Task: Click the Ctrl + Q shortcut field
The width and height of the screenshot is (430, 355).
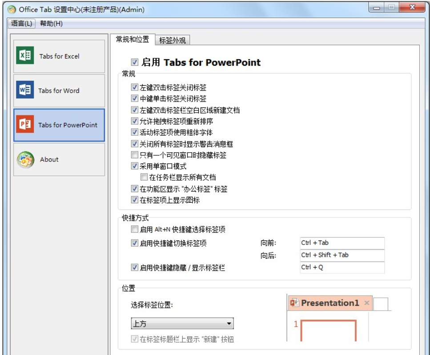Action: point(342,268)
